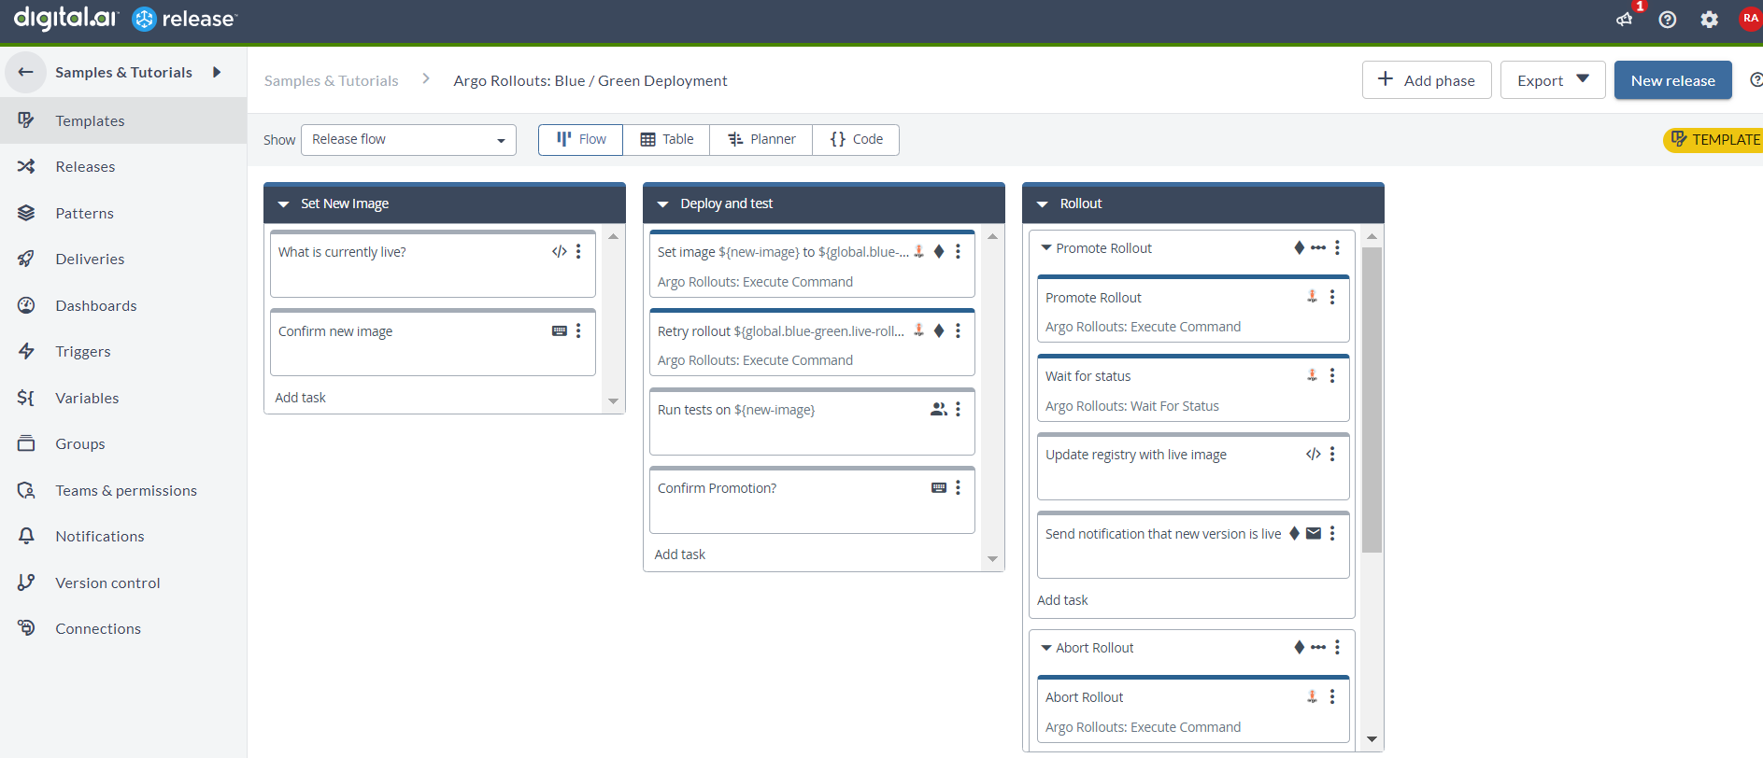Click the New release button

point(1672,80)
